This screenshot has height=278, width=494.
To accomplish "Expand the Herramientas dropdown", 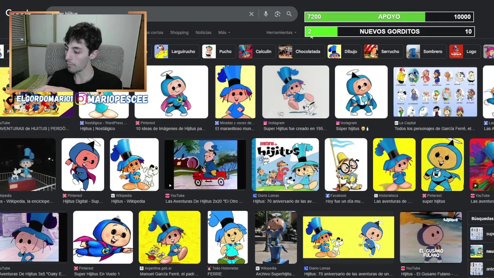I will point(281,32).
